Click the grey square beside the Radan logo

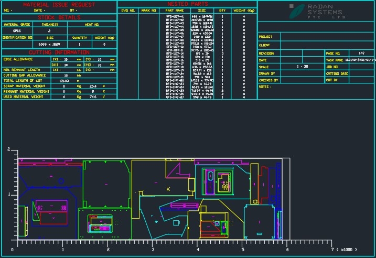tap(291, 6)
